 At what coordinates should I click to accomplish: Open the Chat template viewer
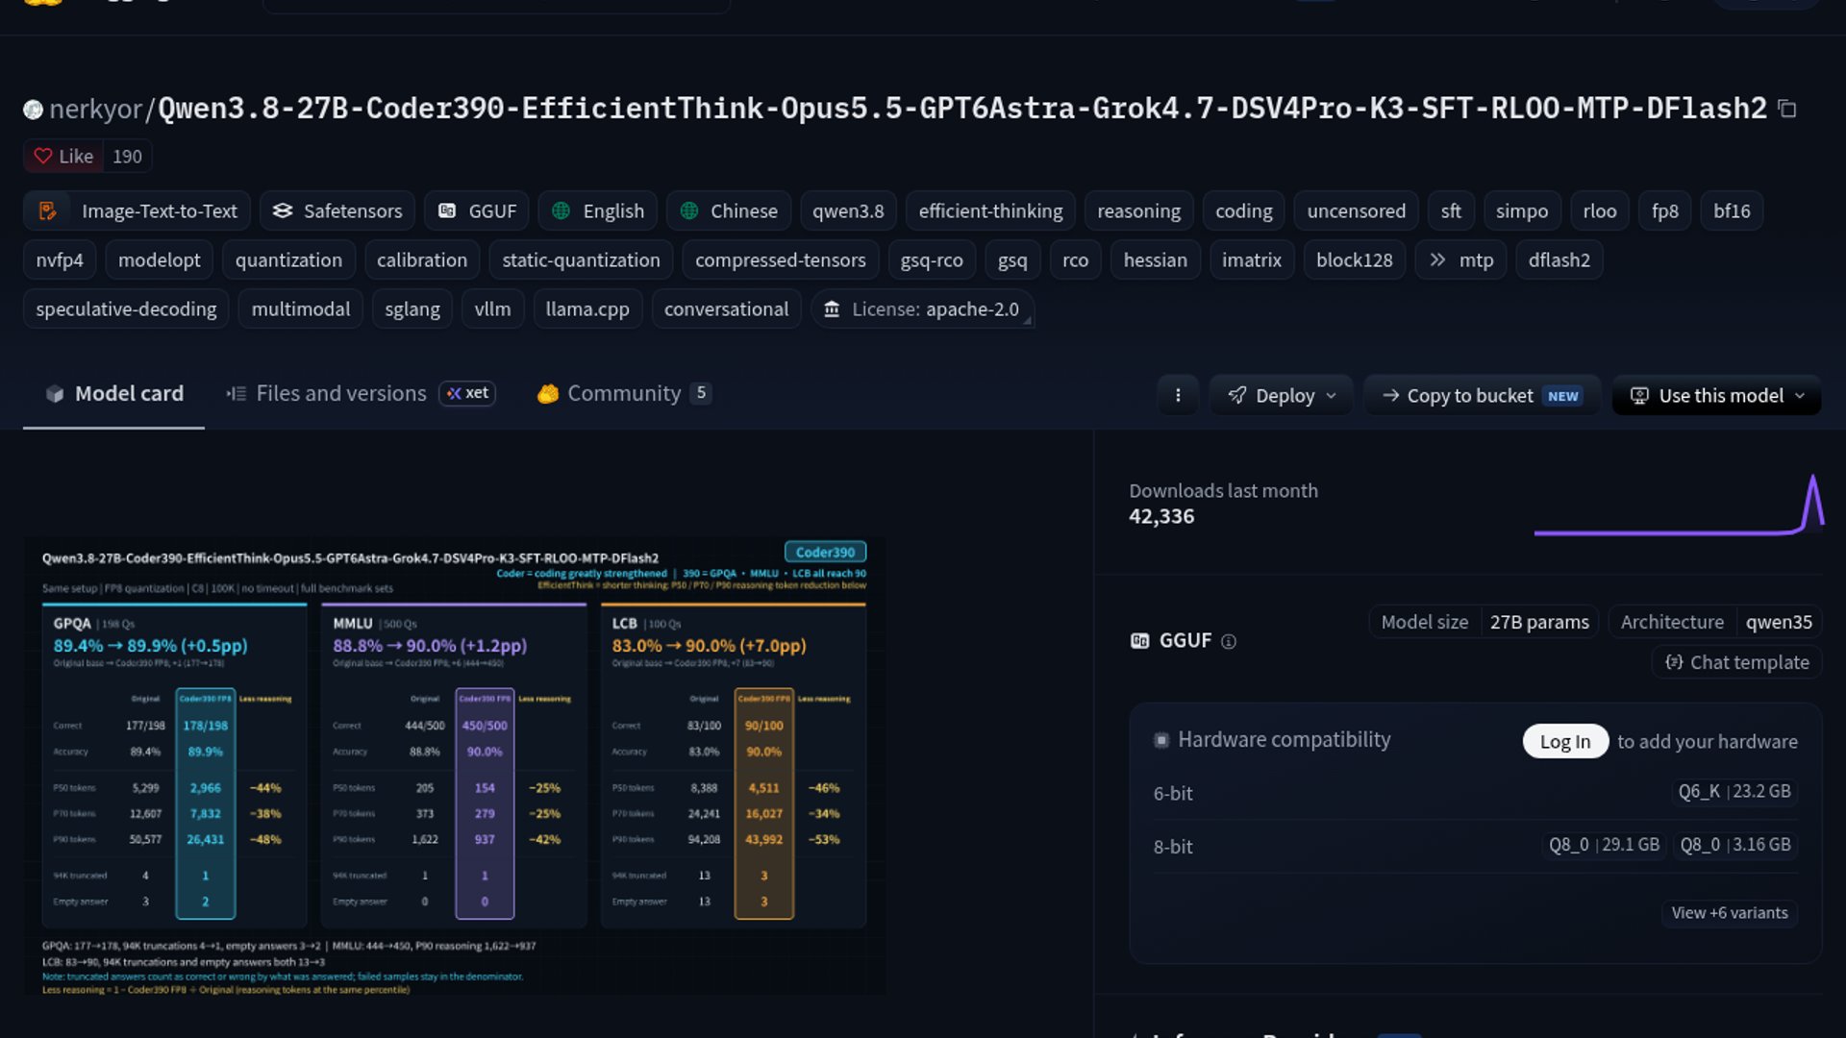pyautogui.click(x=1737, y=662)
